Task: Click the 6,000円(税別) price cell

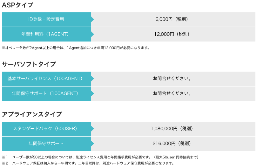Action: [x=173, y=19]
